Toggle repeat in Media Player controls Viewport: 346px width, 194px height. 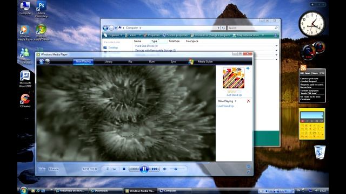(x=114, y=169)
